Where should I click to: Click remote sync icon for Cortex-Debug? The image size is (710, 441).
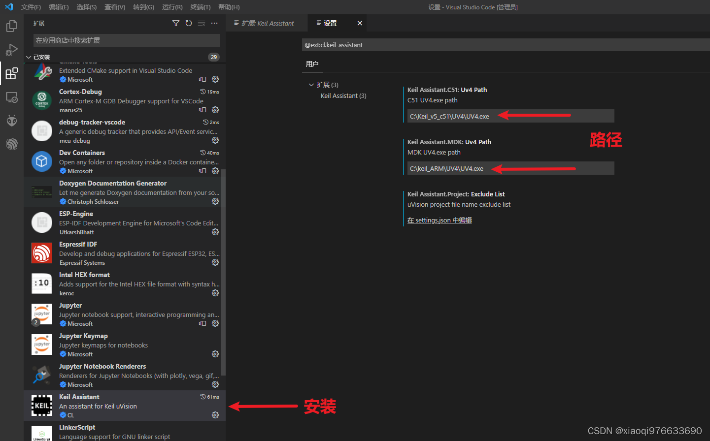pyautogui.click(x=203, y=110)
